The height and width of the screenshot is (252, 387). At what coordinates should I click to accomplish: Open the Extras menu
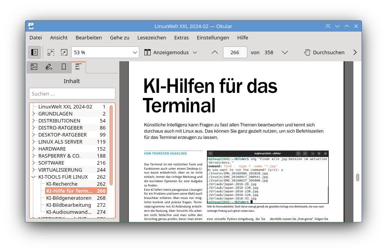tap(182, 38)
